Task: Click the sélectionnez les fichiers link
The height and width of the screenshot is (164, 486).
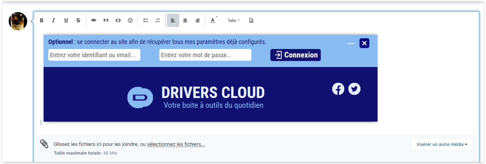Action: [176, 144]
